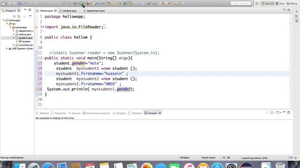Click Open Console icon in Console toolbar
300x168 pixels.
click(x=278, y=112)
